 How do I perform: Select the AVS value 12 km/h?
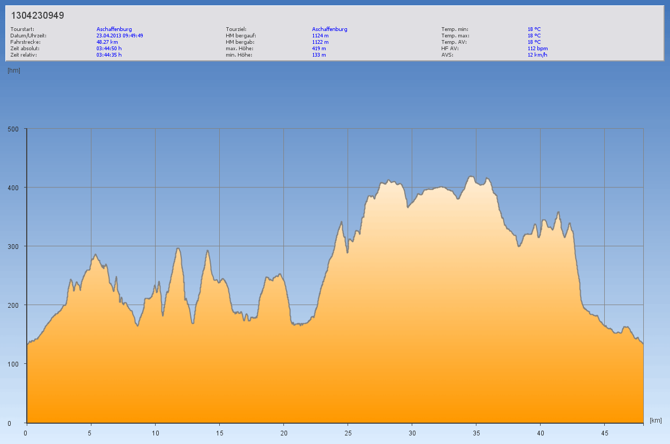point(537,54)
